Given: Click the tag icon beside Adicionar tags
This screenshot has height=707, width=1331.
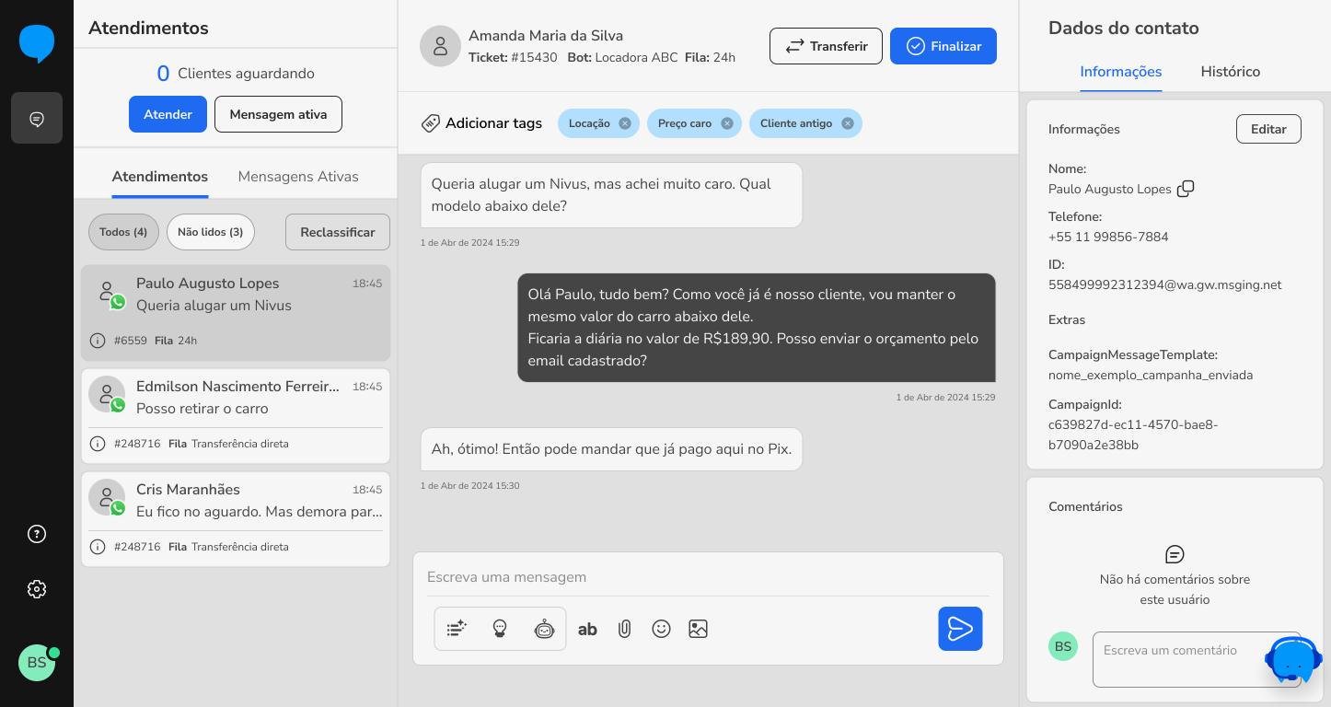Looking at the screenshot, I should pos(430,123).
